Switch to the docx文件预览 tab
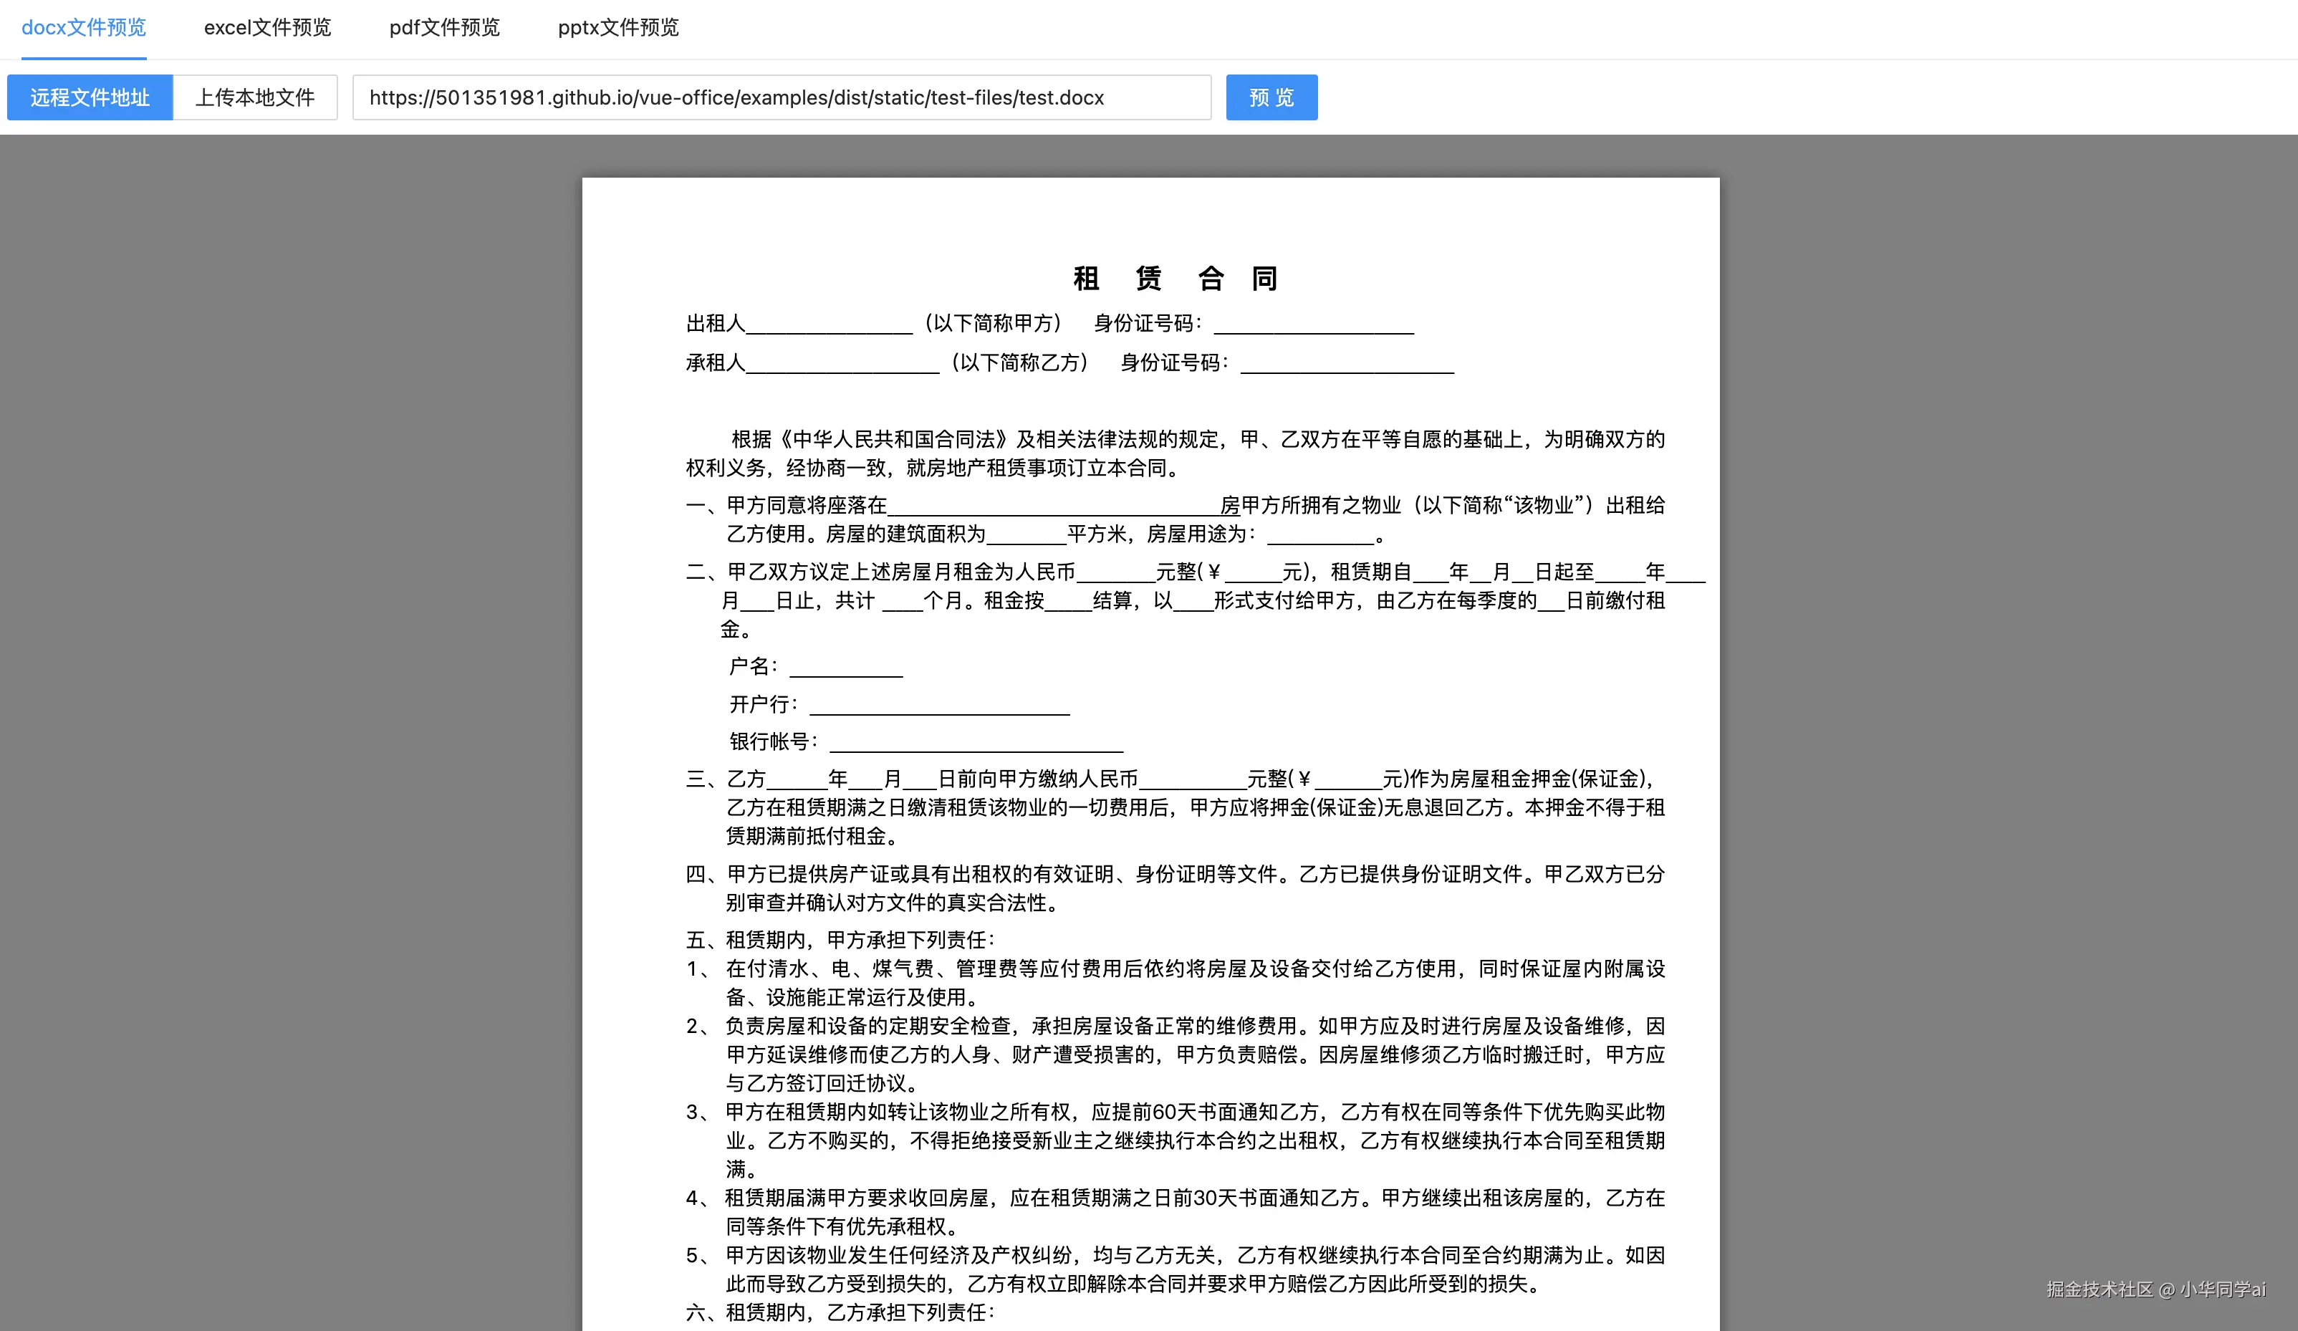The width and height of the screenshot is (2298, 1331). click(x=84, y=27)
